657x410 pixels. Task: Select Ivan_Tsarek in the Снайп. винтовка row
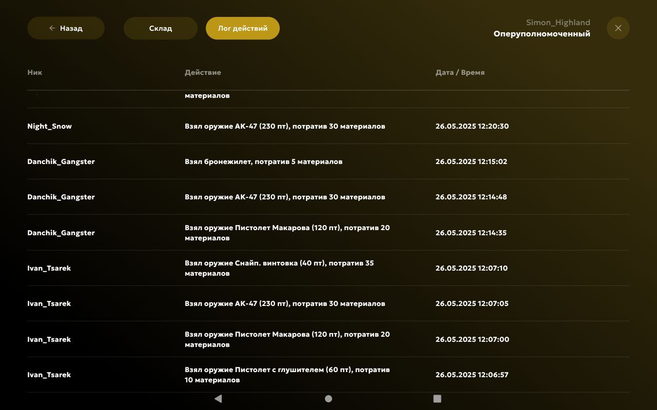[49, 268]
